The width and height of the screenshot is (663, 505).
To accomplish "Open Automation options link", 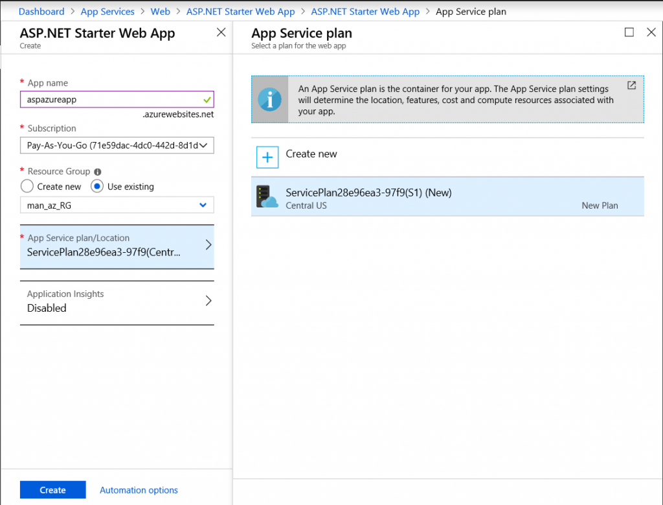I will [138, 489].
